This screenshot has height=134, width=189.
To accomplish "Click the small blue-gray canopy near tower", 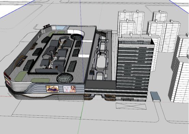I will (x=156, y=97).
